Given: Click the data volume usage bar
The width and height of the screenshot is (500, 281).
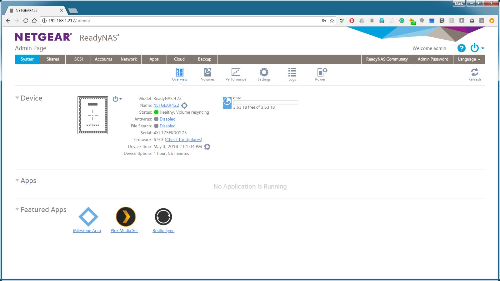Looking at the screenshot, I should [266, 103].
